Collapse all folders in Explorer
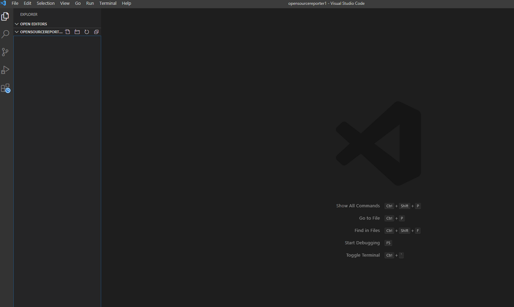Screen dimensions: 514x307 96,32
